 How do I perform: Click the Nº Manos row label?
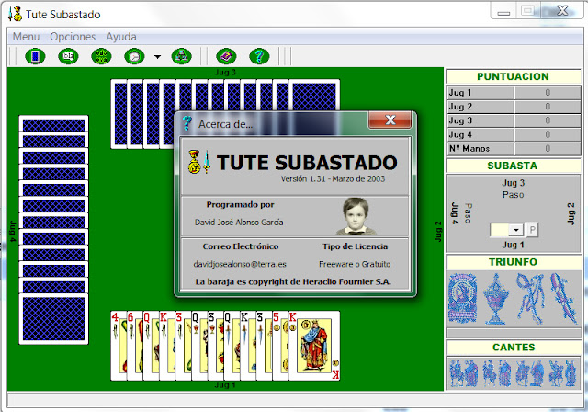click(x=469, y=149)
